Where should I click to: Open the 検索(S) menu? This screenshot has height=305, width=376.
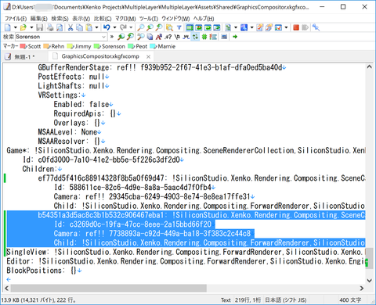point(60,19)
